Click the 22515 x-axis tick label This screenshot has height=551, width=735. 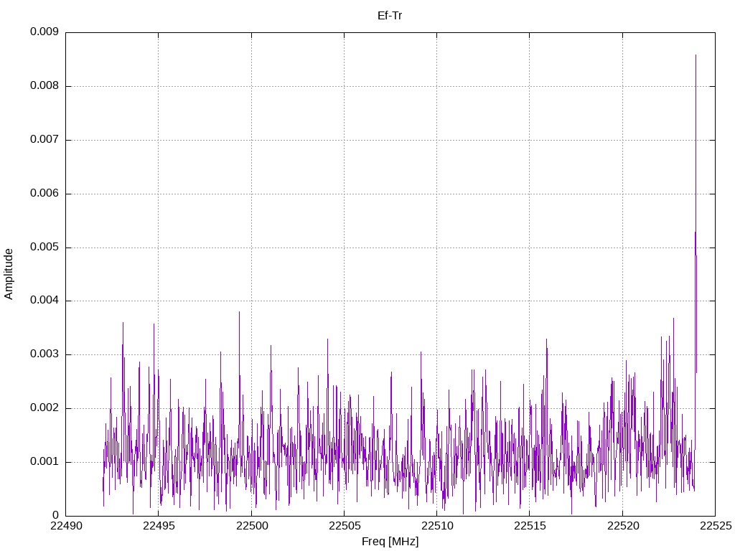529,527
